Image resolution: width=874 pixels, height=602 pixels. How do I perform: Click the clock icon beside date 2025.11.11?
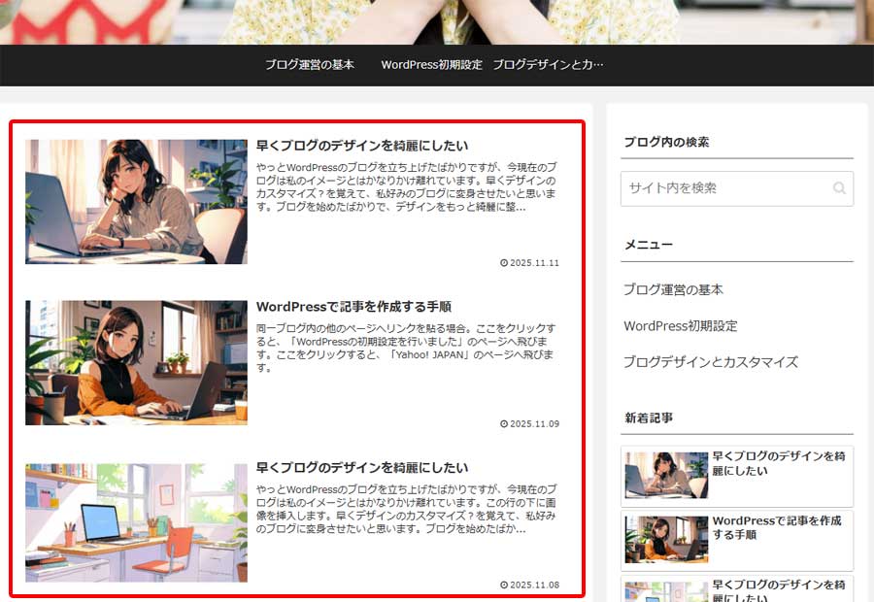(x=502, y=262)
